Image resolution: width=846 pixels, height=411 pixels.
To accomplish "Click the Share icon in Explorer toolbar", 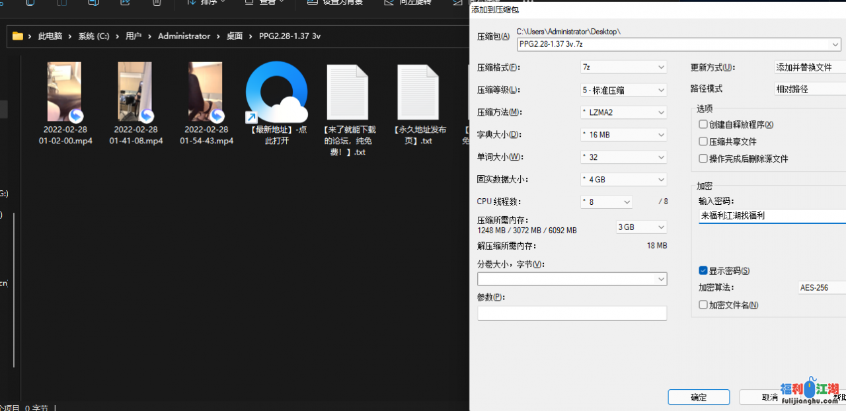I will 125,3.
